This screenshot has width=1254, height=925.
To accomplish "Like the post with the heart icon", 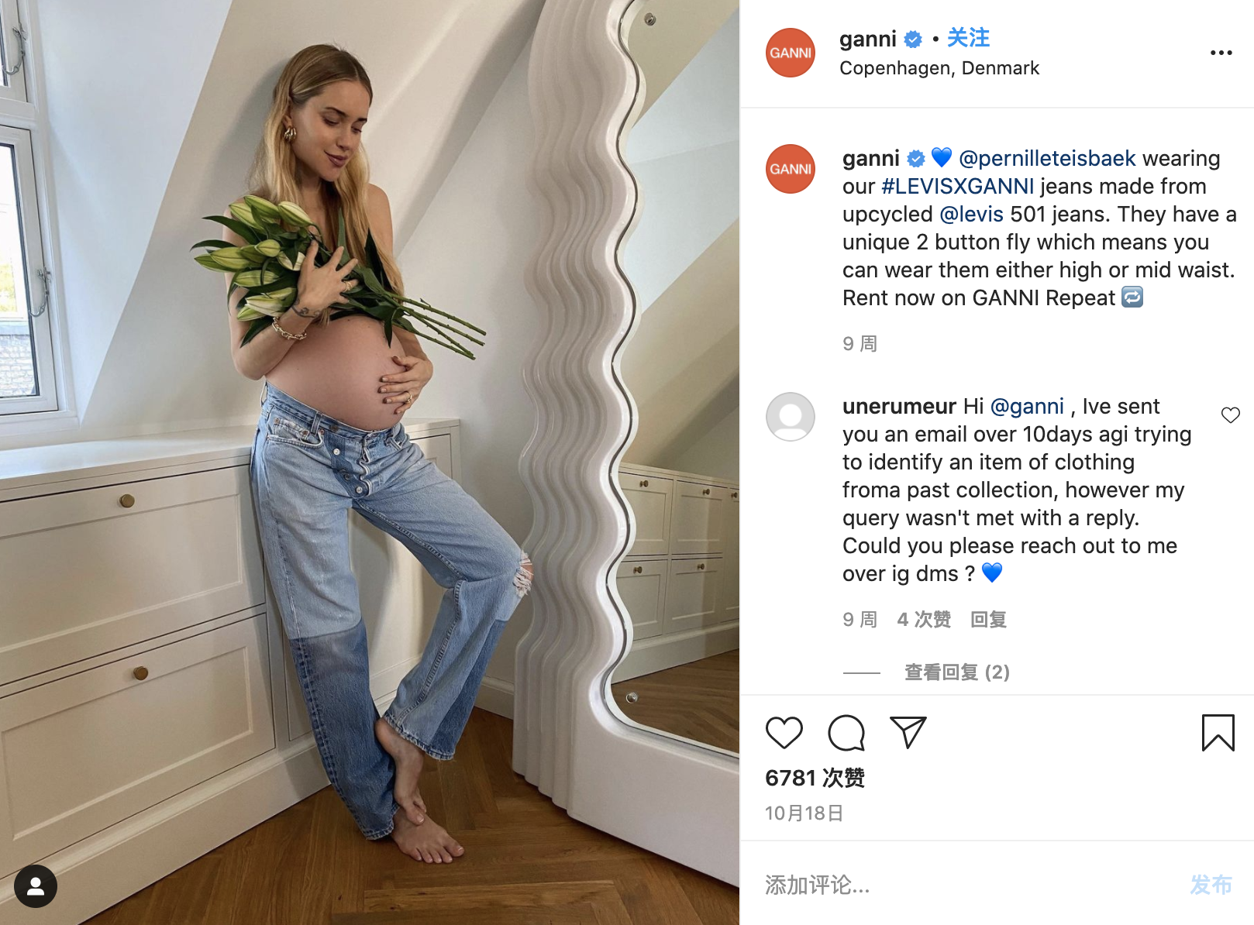I will 784,733.
